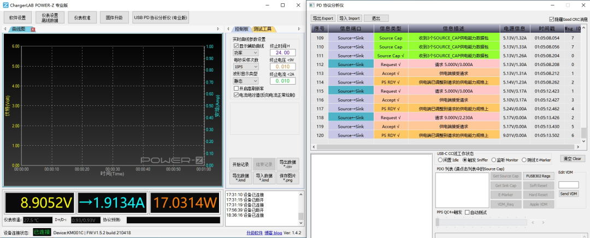Click 导入数据 *.kmd button
Screen dimensions: 590x238
(x=264, y=178)
